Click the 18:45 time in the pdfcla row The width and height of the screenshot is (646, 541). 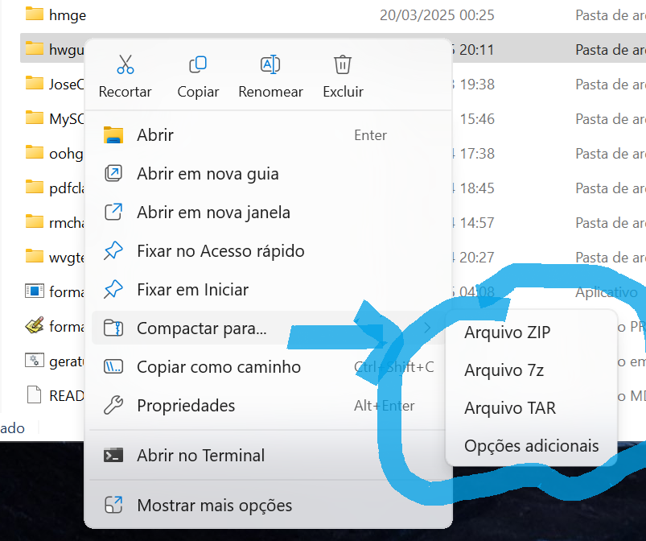coord(477,188)
